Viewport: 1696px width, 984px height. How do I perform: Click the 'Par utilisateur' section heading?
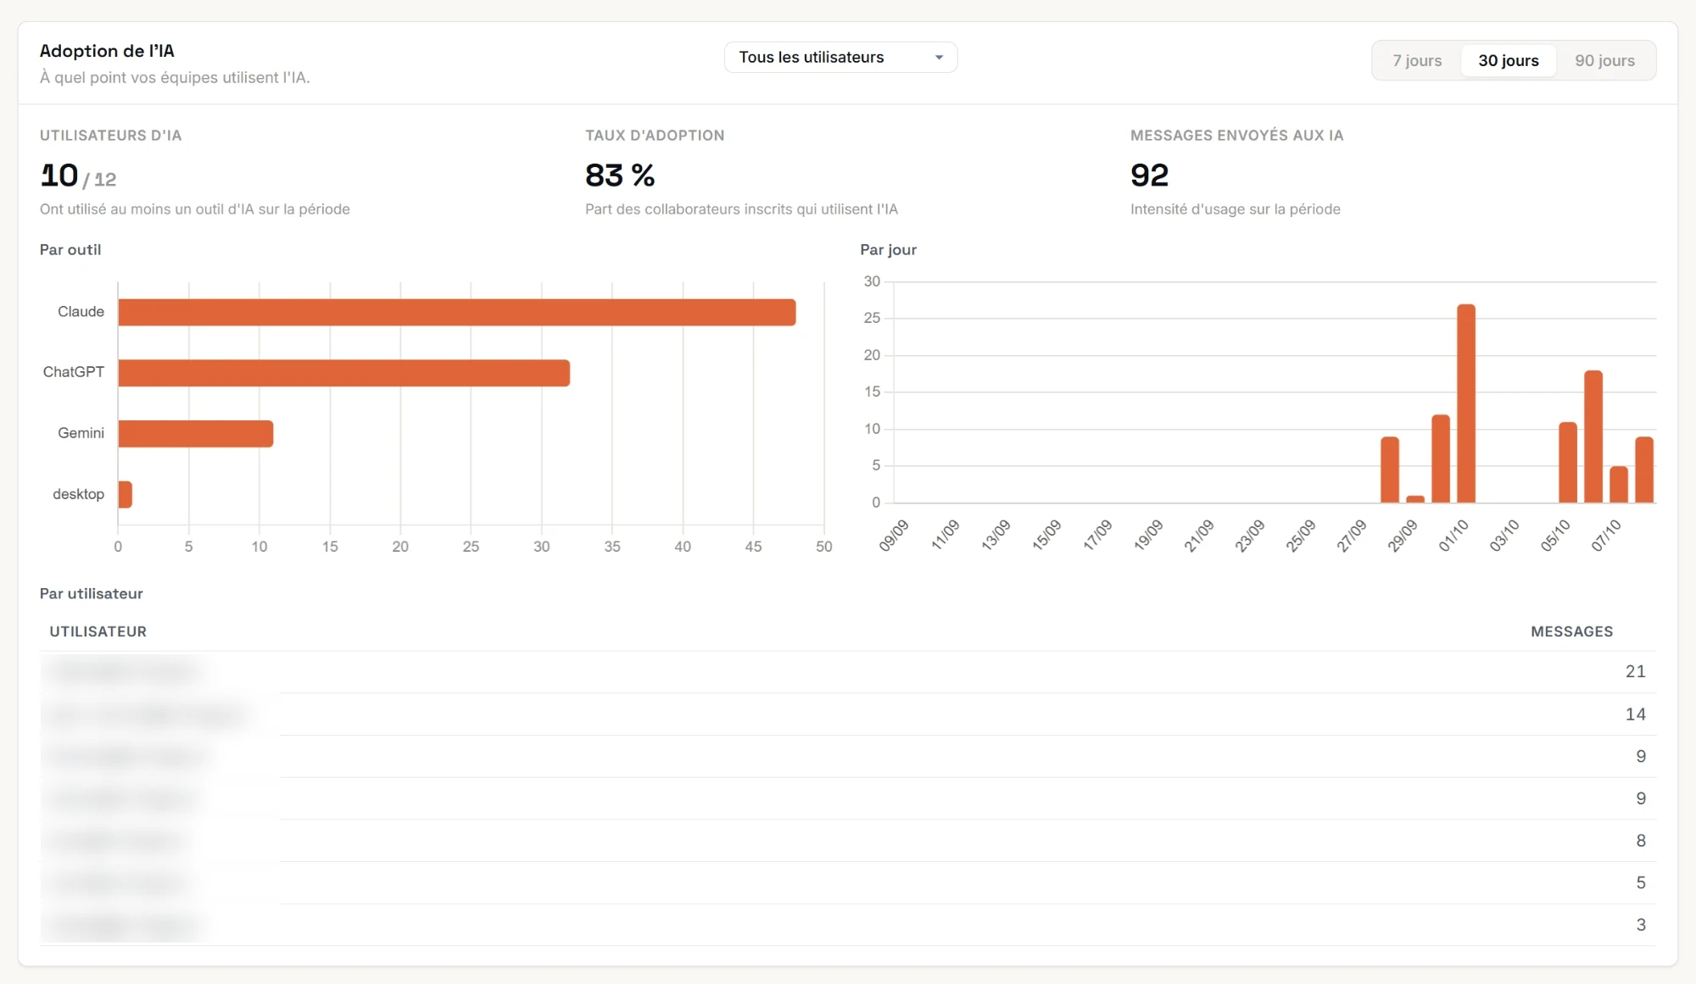(92, 594)
